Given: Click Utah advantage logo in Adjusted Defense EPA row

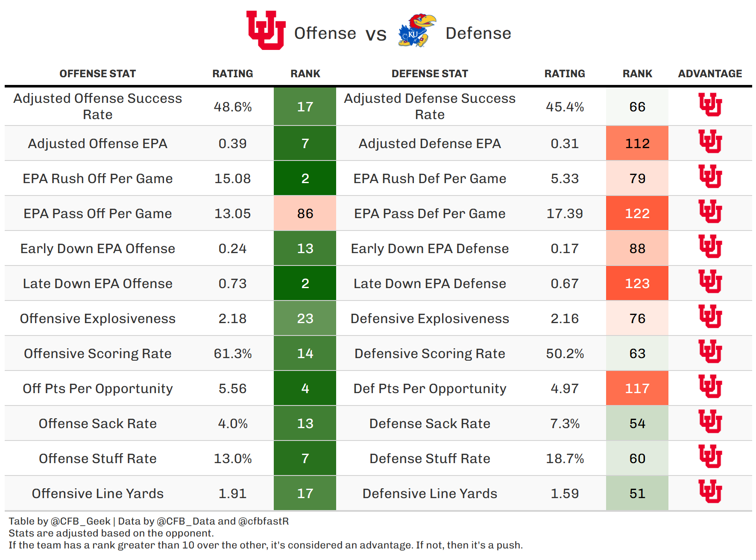Looking at the screenshot, I should coord(710,141).
